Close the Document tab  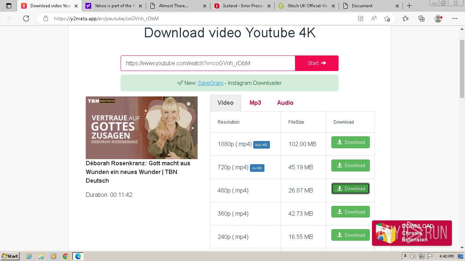tap(397, 6)
